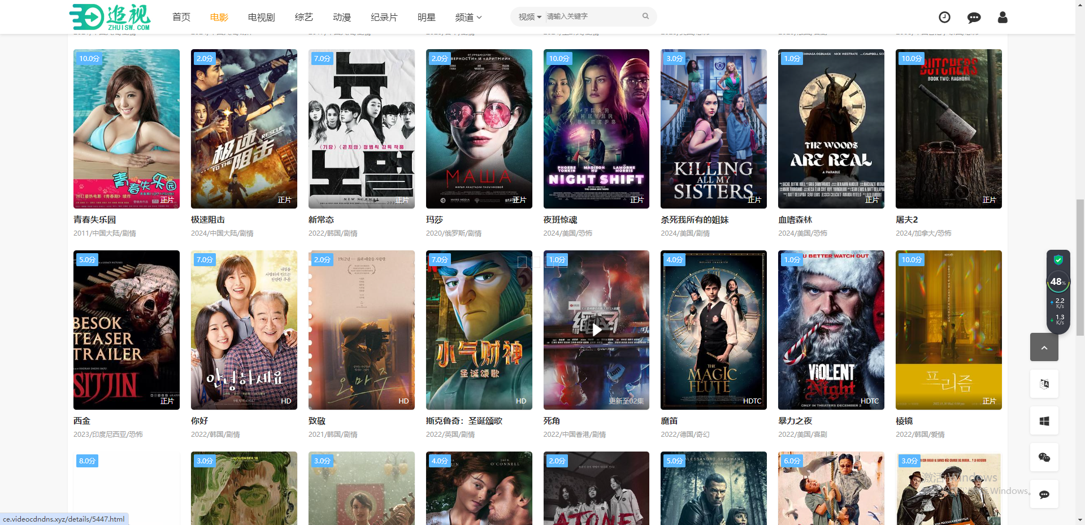Click the feedback chat icon in sidebar
1085x525 pixels.
pos(1044,494)
